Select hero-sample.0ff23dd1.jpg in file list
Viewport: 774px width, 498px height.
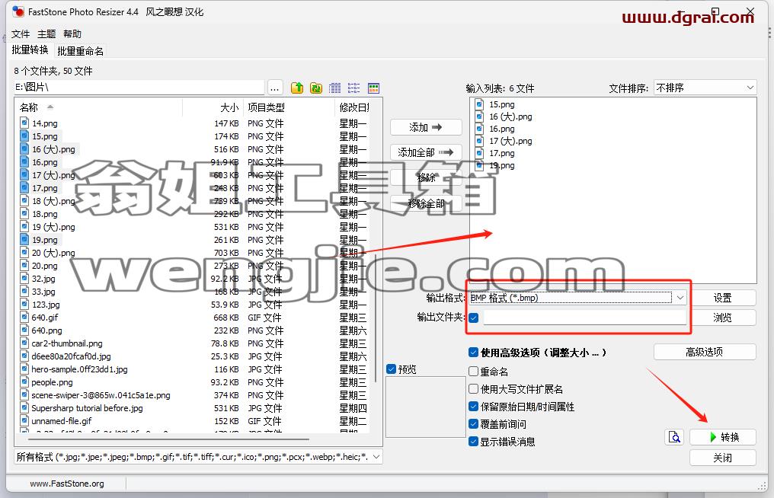click(x=79, y=369)
